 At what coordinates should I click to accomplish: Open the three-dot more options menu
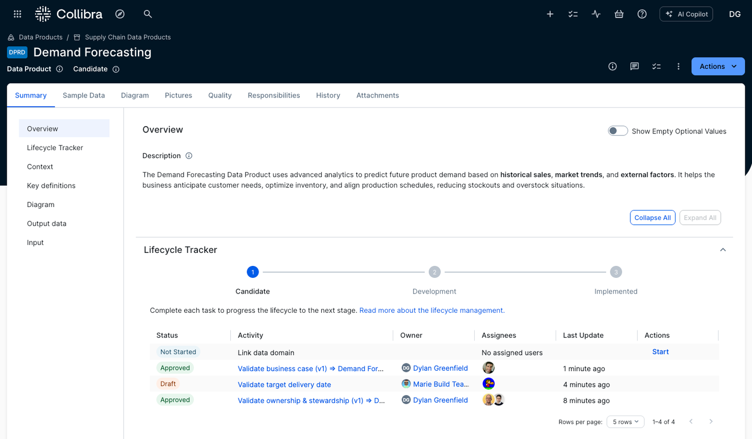pos(678,66)
